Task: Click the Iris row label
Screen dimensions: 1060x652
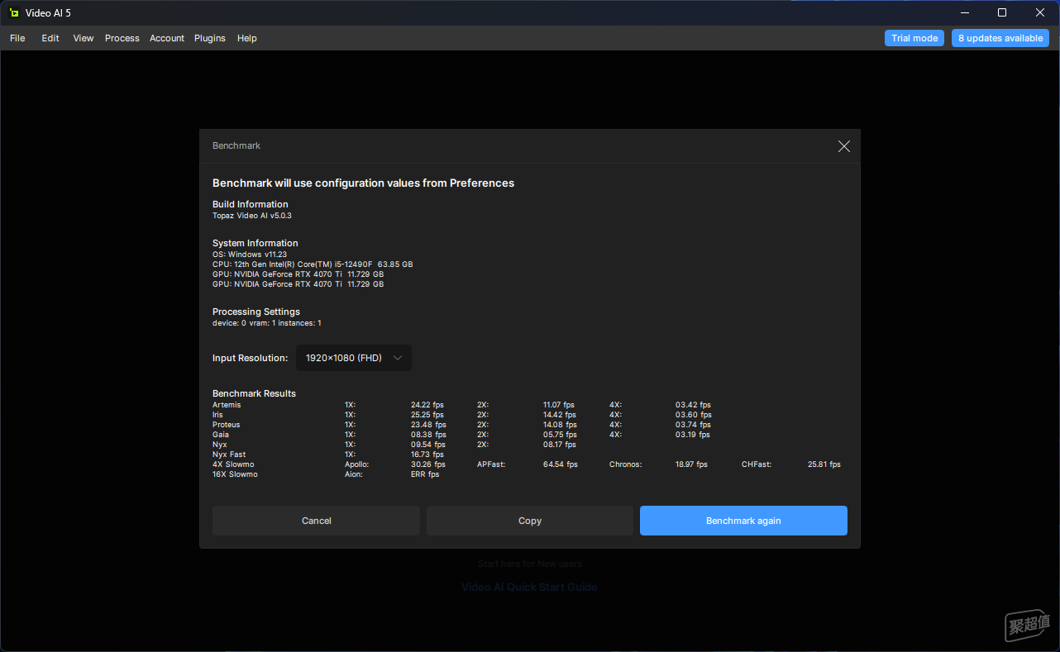Action: coord(218,415)
